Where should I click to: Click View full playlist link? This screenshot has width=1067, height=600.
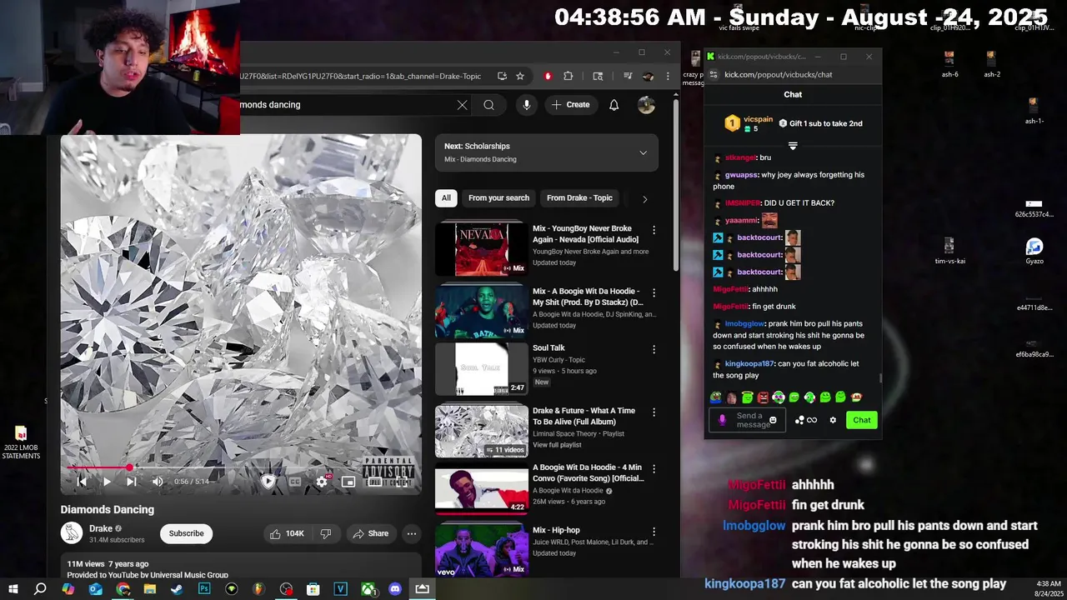[557, 445]
